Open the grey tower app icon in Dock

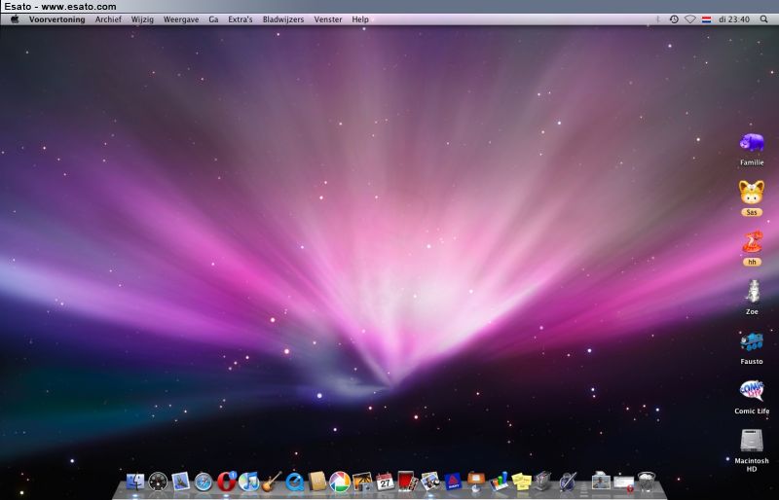click(x=543, y=482)
